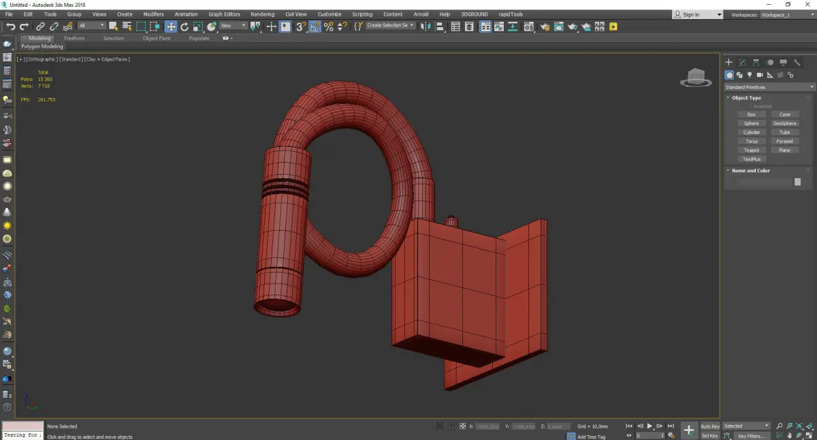Open the Render Setup teapot icon
Screen dimensions: 817x440
coord(545,27)
